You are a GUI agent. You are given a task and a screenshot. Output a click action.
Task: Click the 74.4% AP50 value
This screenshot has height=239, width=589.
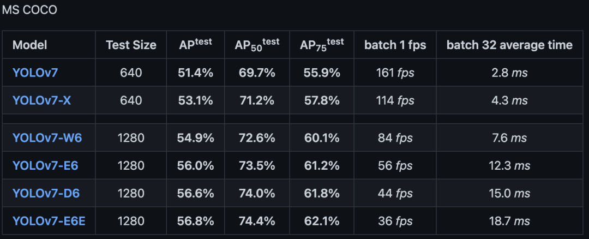pyautogui.click(x=257, y=222)
